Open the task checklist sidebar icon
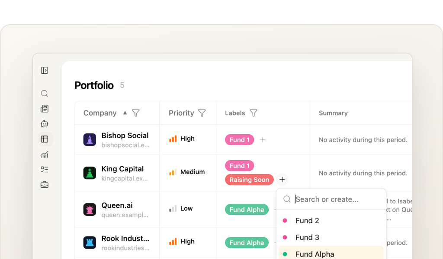The image size is (443, 259). [45, 169]
